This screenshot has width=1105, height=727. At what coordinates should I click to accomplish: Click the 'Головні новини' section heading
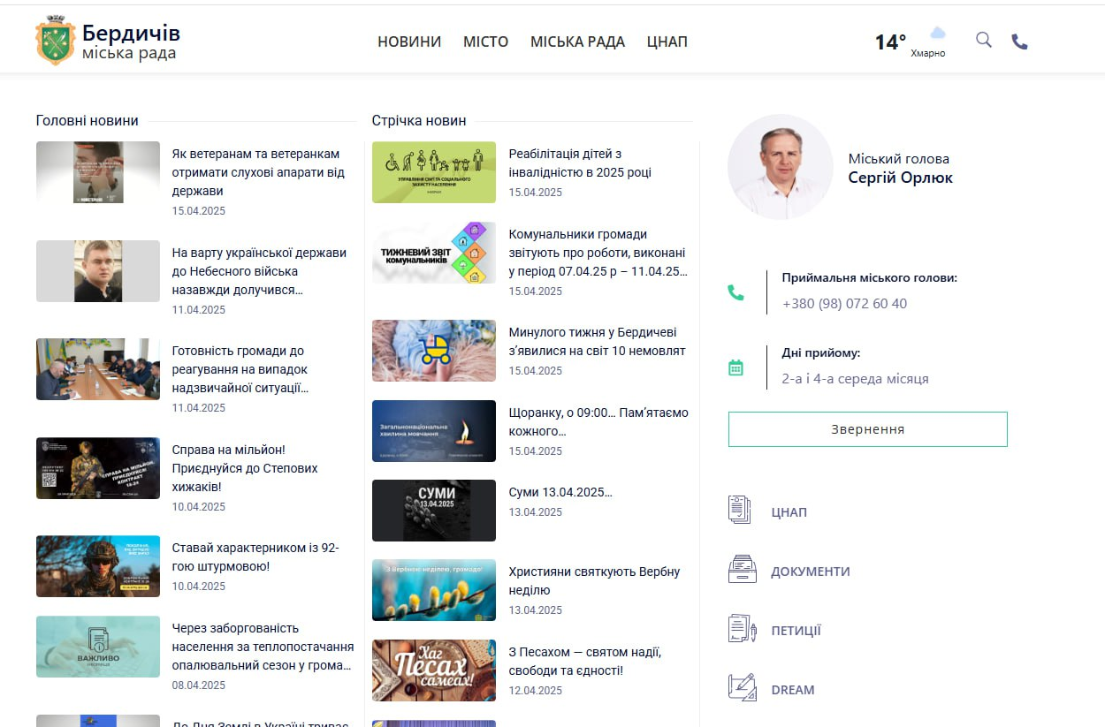coord(88,121)
